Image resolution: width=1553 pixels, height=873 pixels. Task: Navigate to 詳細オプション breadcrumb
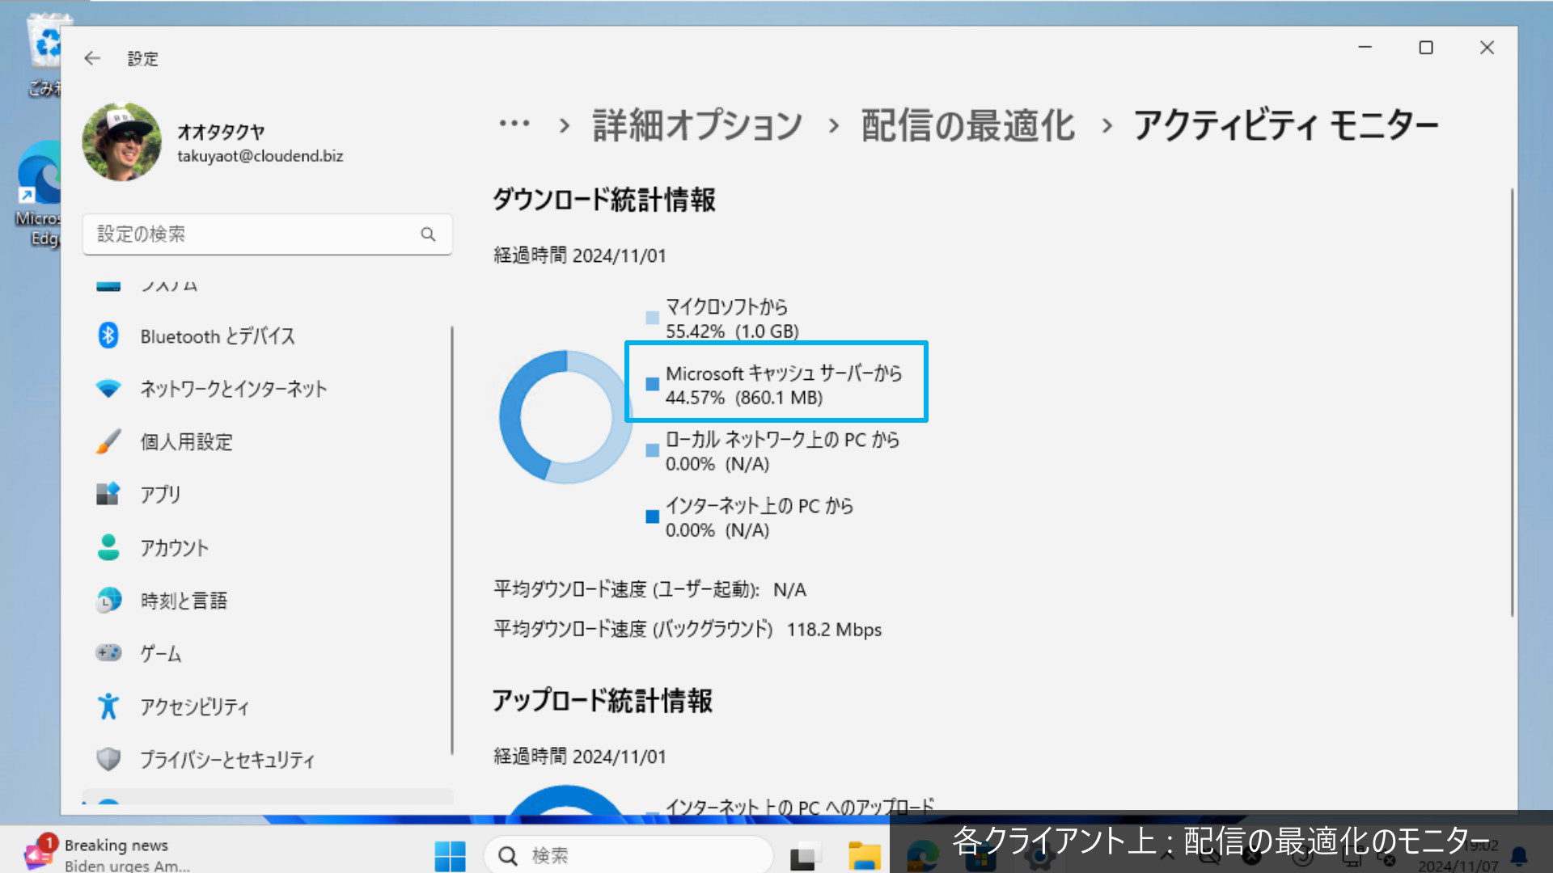pos(697,125)
